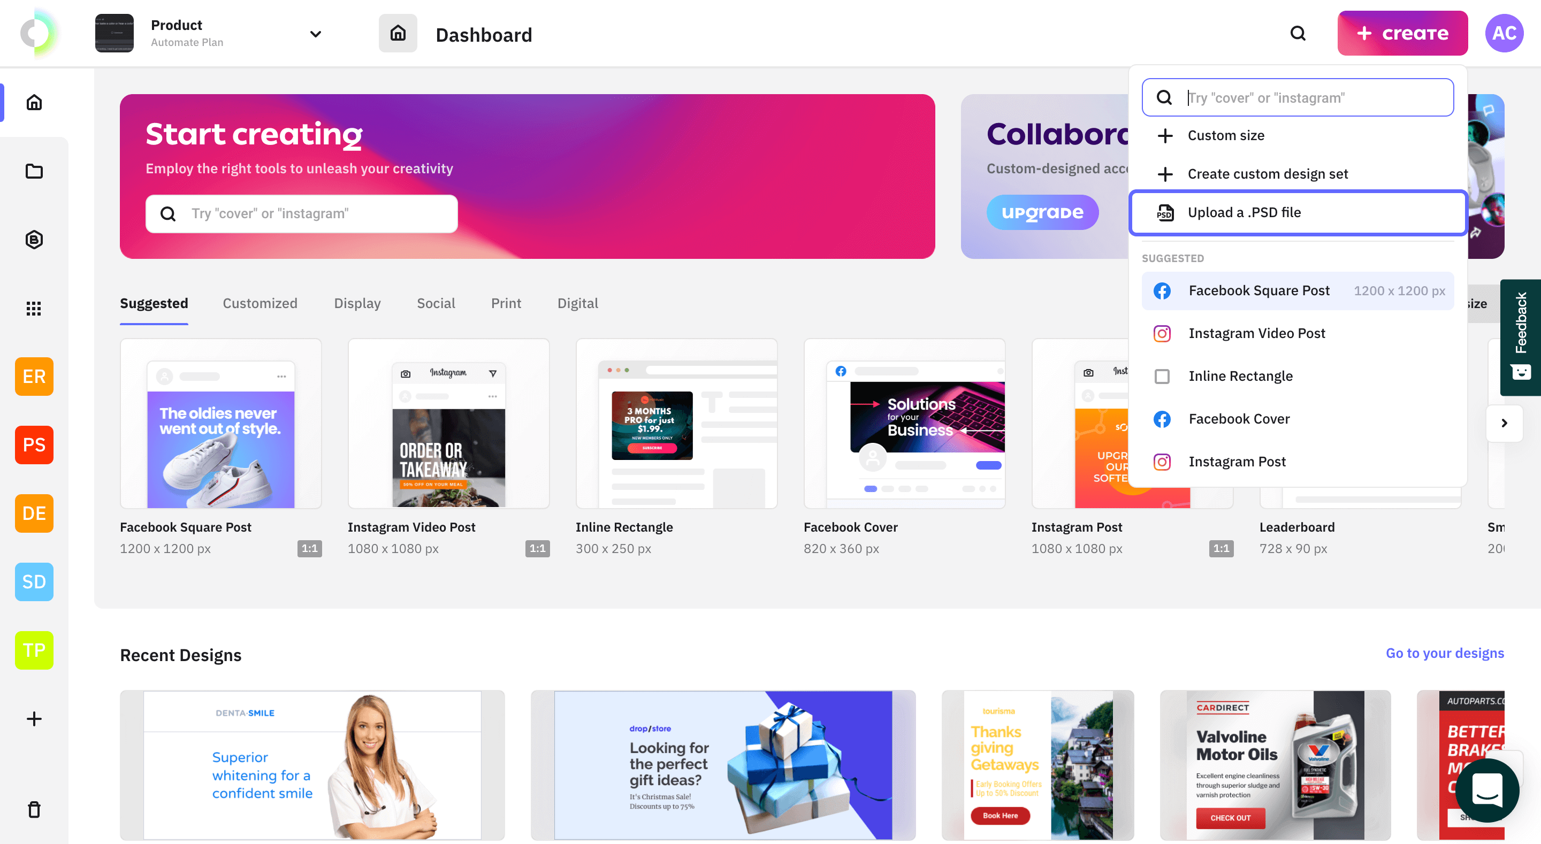Click the Add team member plus icon
1541x844 pixels.
coord(34,718)
